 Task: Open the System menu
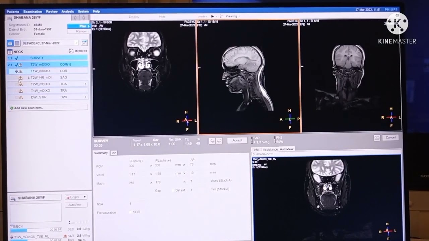[x=83, y=12]
